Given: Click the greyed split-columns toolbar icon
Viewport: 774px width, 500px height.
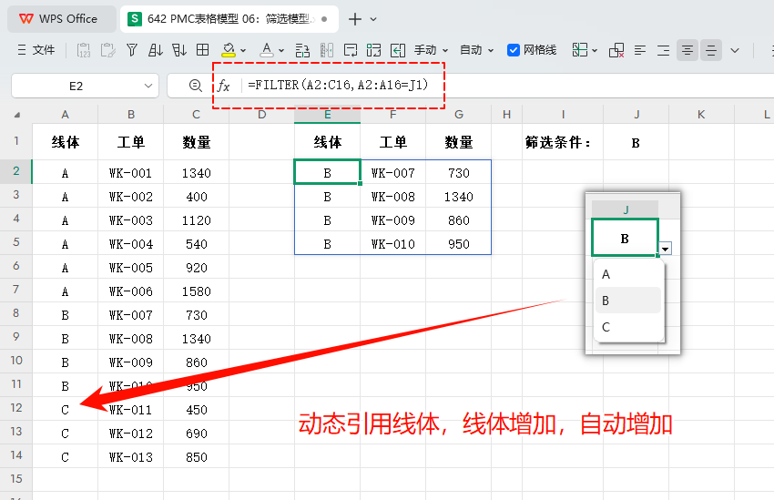Looking at the screenshot, I should (326, 50).
